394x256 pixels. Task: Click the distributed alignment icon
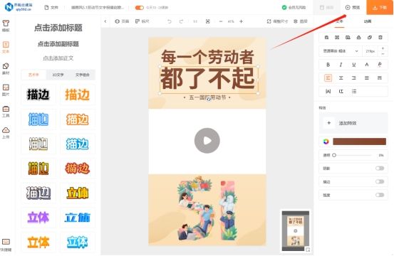[380, 78]
